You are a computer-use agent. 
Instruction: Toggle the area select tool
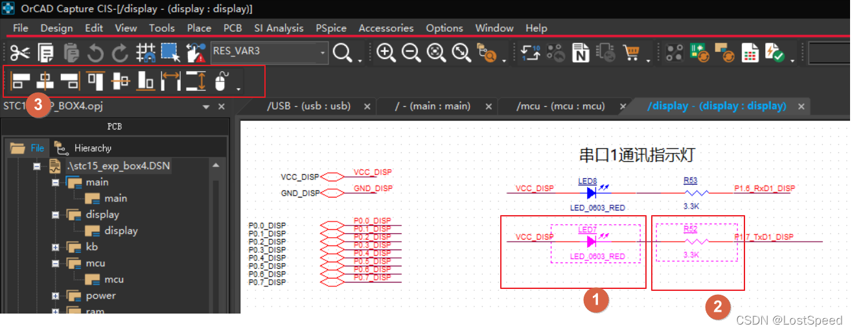[170, 52]
